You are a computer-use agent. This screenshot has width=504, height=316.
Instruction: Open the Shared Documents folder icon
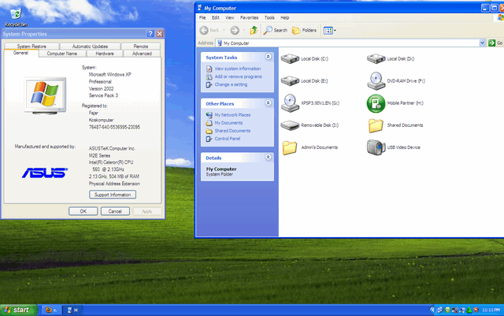point(376,125)
